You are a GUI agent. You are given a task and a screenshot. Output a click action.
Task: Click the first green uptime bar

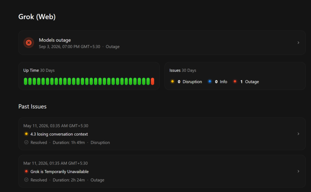coord(25,81)
